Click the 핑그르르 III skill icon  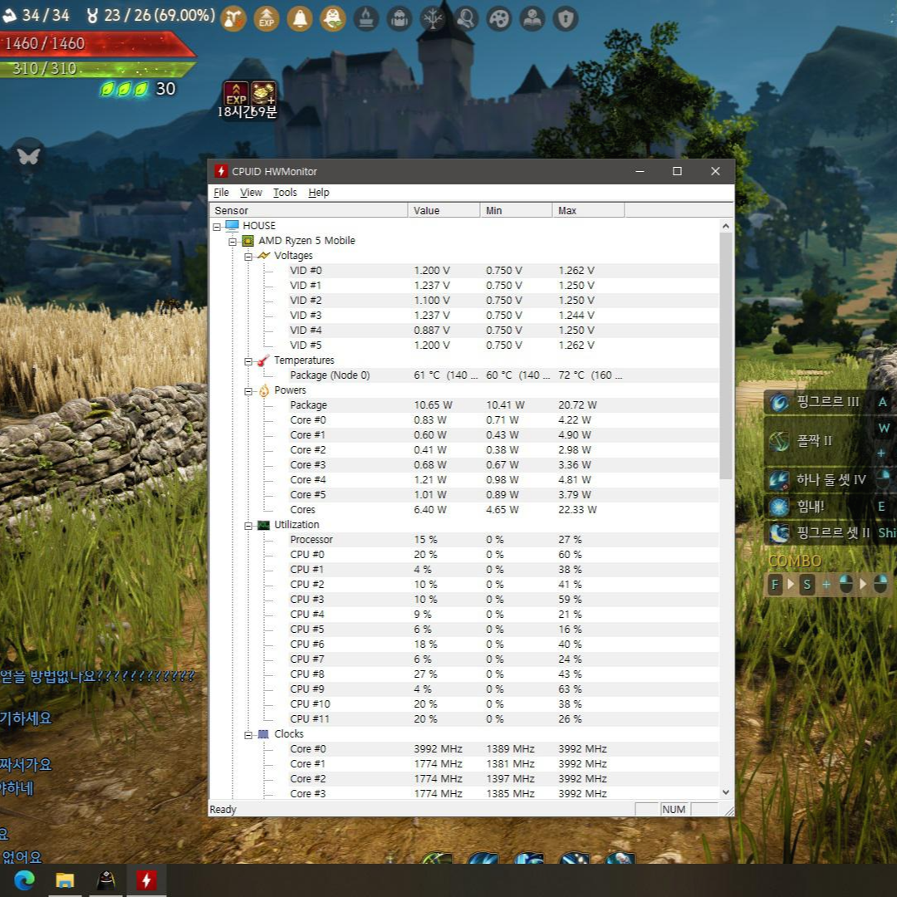point(779,402)
